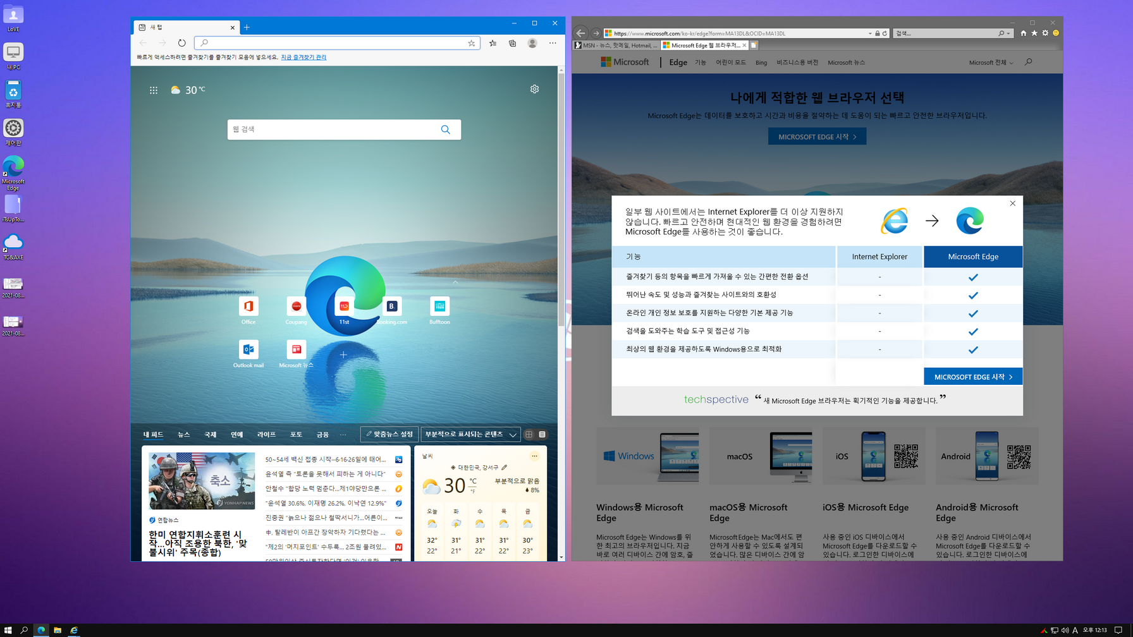
Task: Add page to favorites star in Edge address bar
Action: click(471, 43)
